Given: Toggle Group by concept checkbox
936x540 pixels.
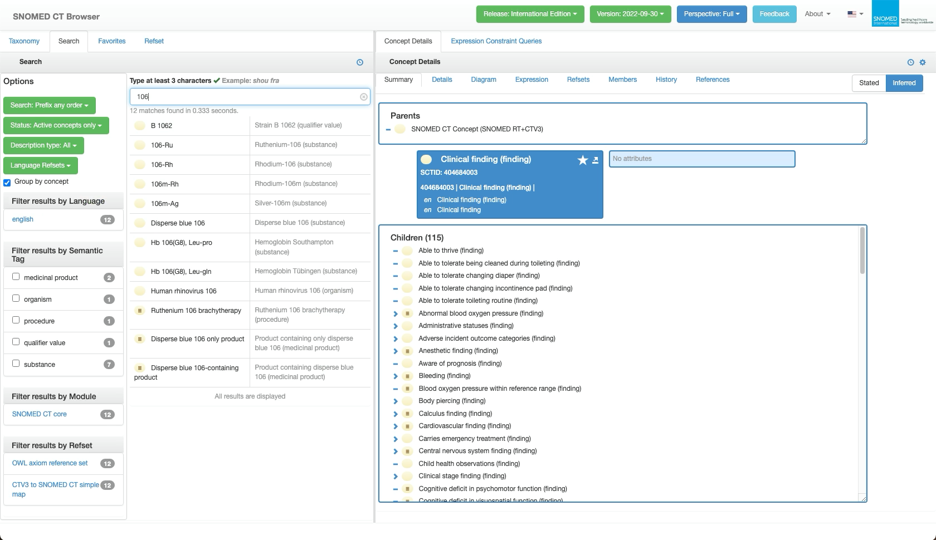Looking at the screenshot, I should click(7, 183).
